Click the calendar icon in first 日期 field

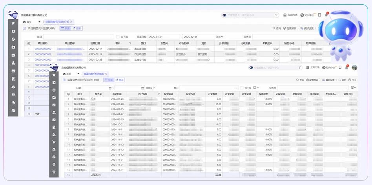point(110,88)
